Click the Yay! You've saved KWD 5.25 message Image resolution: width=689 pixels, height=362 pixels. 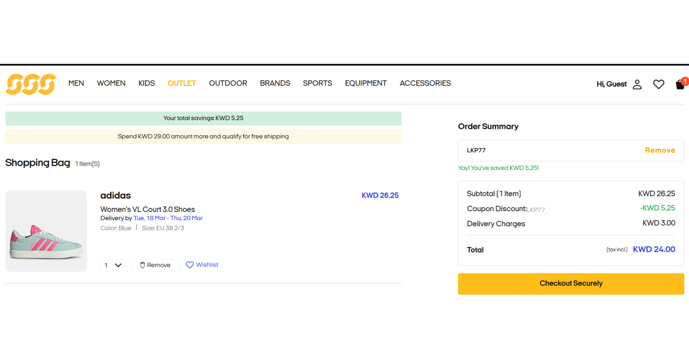pyautogui.click(x=498, y=168)
